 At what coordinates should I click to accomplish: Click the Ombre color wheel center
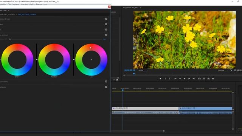[x=17, y=60]
